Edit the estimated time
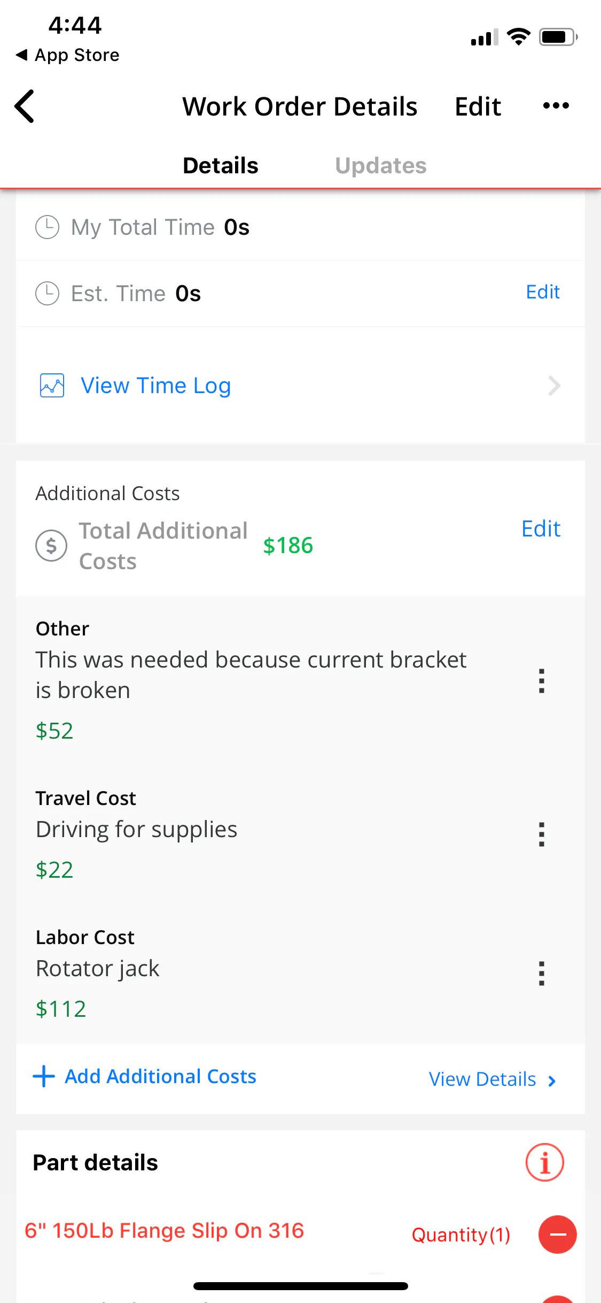This screenshot has height=1303, width=601. pyautogui.click(x=543, y=292)
